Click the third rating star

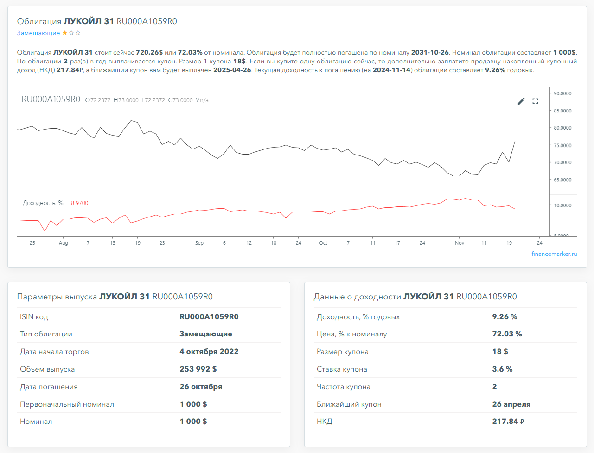[x=78, y=33]
